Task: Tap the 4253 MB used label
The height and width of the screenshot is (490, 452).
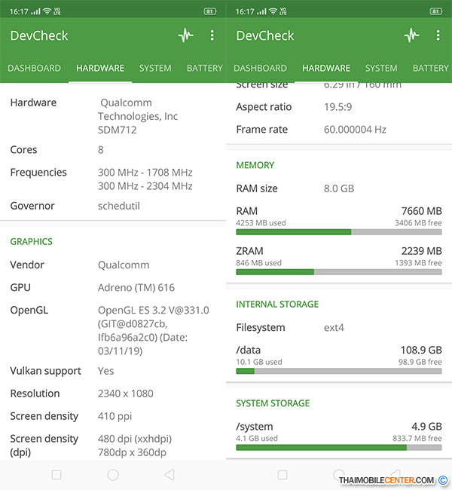Action: [261, 223]
